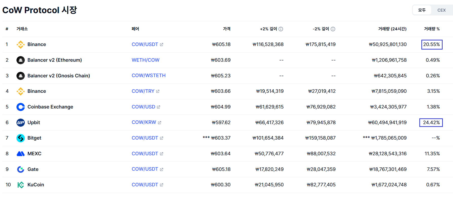
Task: Sort by 페어 column header
Action: coord(135,29)
